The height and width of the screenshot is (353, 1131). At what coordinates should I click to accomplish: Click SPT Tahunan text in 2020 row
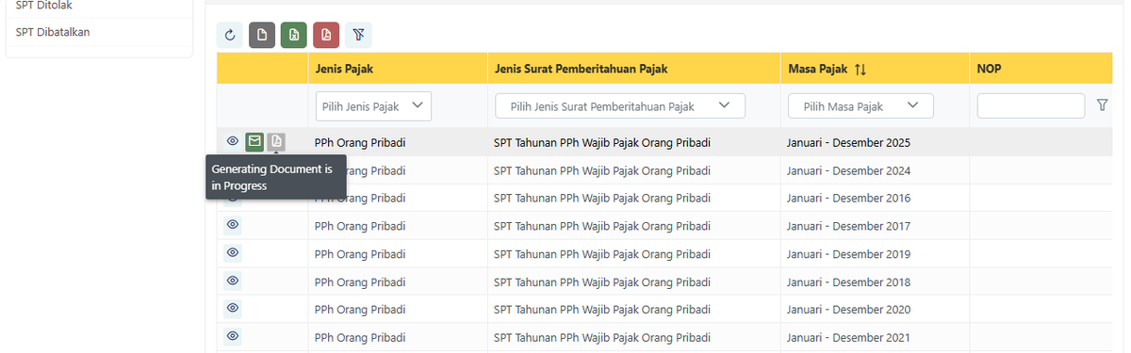[601, 310]
